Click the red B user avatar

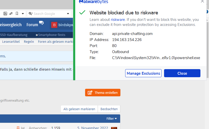[x=54, y=25]
